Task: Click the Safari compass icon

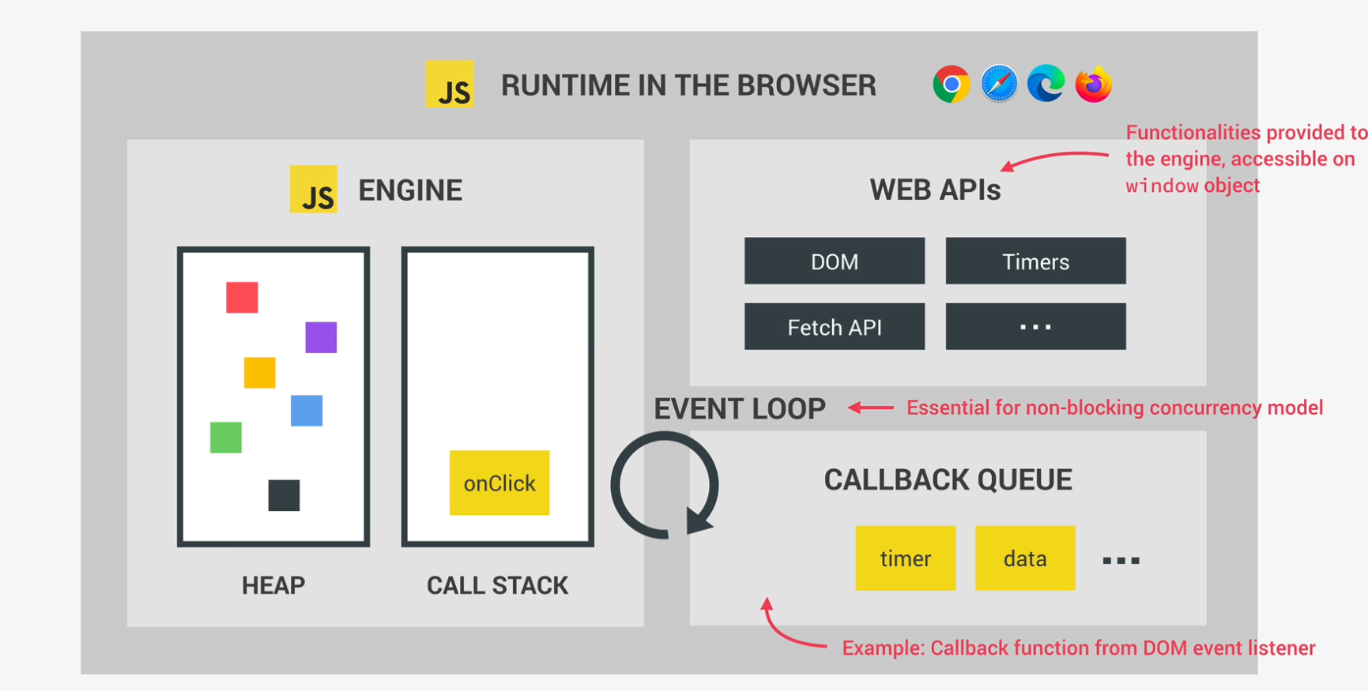Action: pyautogui.click(x=999, y=84)
